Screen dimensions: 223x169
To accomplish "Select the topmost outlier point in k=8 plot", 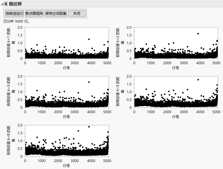I will click(x=89, y=127).
